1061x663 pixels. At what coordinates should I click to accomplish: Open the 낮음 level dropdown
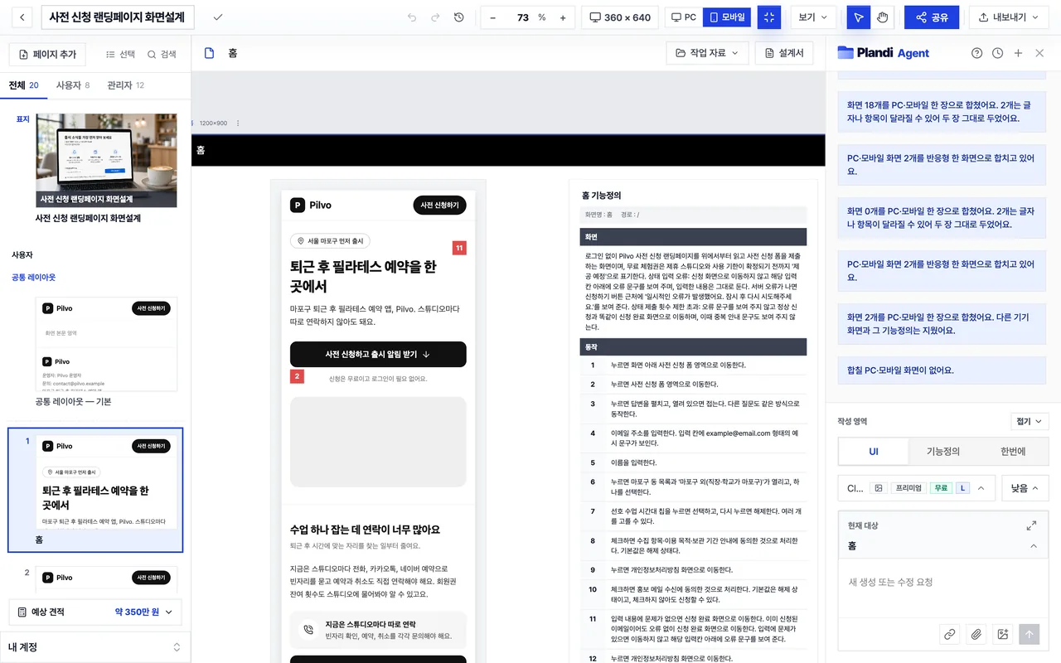[x=1025, y=488]
